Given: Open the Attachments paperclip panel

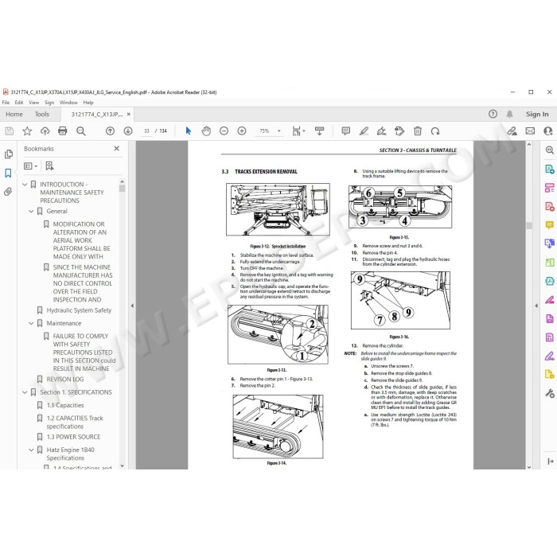Looking at the screenshot, I should 8,192.
